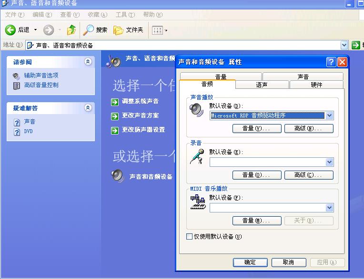Screen dimensions: 364x279
Task: Check the 仅使用默认设备 checkbox
Action: click(189, 236)
